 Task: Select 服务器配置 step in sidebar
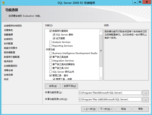pos(10,52)
